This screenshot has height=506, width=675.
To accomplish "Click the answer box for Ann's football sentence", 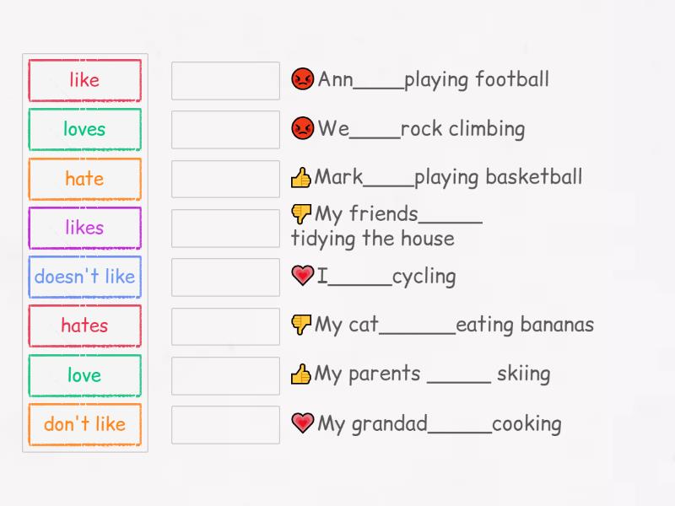I will (x=225, y=80).
